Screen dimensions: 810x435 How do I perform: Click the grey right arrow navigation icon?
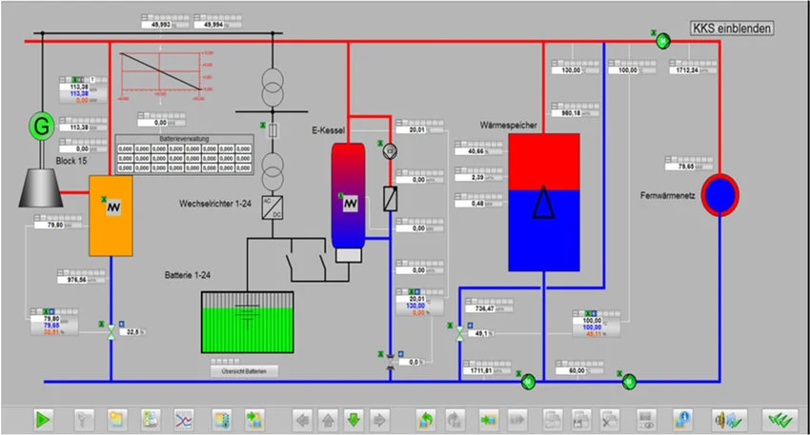379,420
